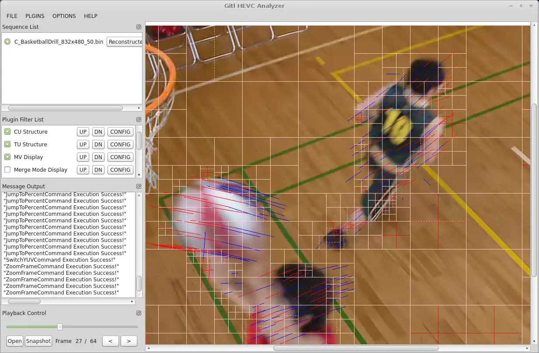Click the frame position slider handle
This screenshot has width=539, height=353.
(x=60, y=327)
